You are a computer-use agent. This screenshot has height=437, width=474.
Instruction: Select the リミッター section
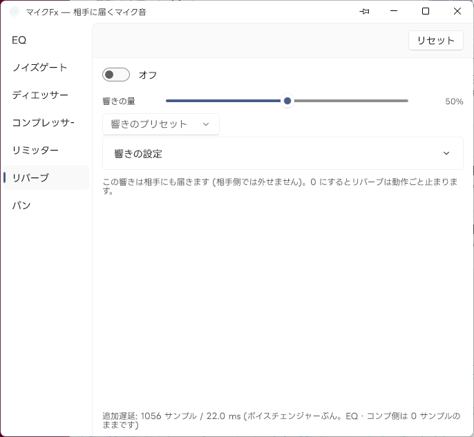46,150
